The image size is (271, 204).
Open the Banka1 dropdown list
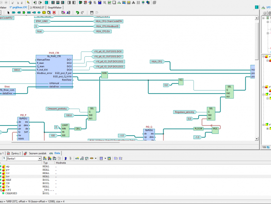click(x=39, y=159)
